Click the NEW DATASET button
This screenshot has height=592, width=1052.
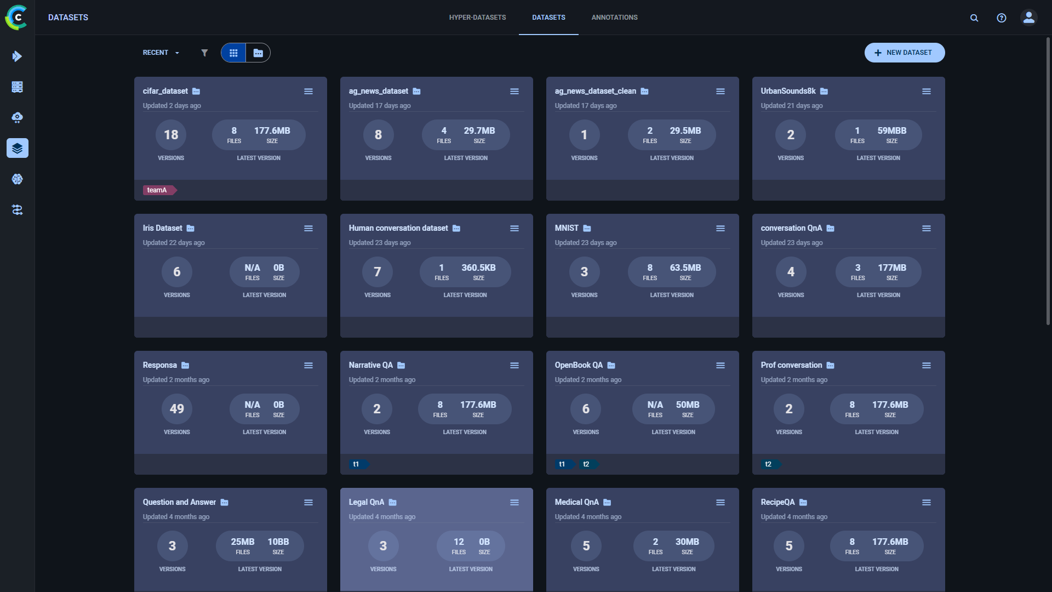coord(905,52)
